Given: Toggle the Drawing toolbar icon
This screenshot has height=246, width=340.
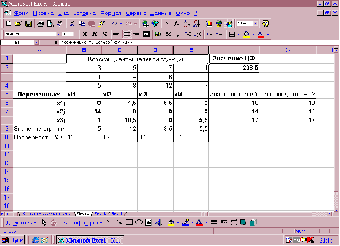Looking at the screenshot, I should pos(229,24).
